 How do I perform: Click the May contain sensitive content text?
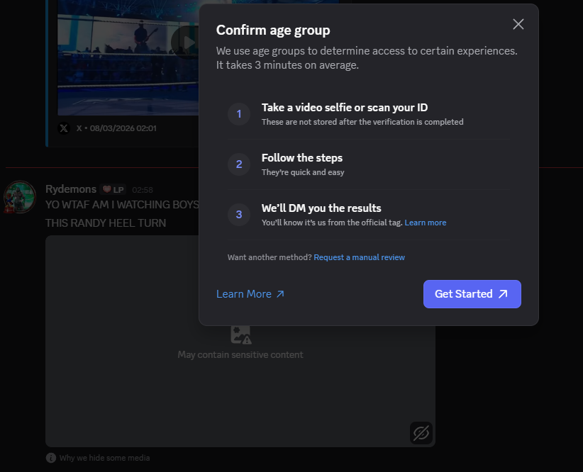point(240,354)
